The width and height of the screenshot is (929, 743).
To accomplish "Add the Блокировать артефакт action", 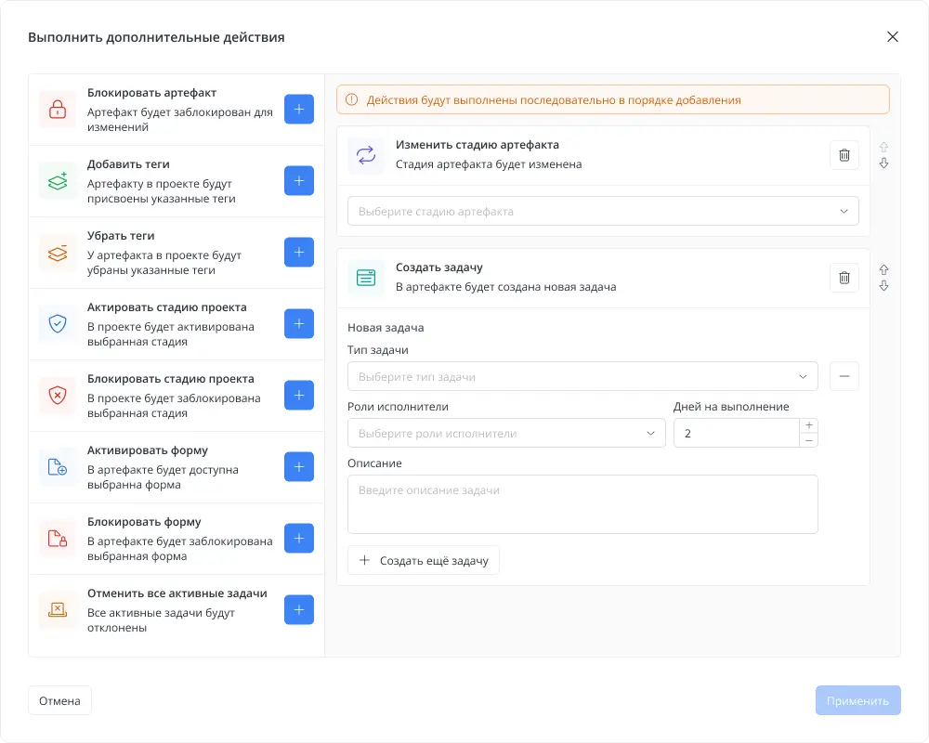I will [x=298, y=109].
